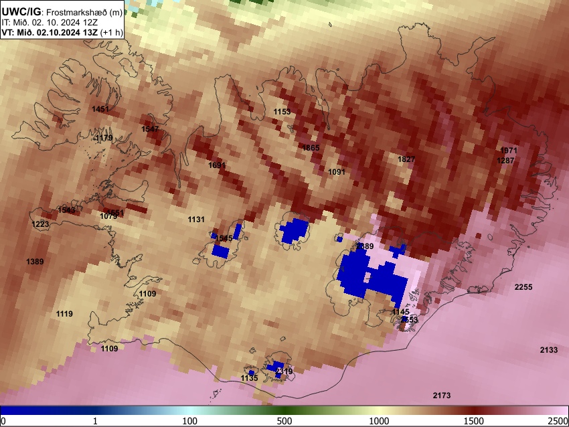This screenshot has height=427, width=569.
Task: Click the 1179 map value
Action: (104, 138)
